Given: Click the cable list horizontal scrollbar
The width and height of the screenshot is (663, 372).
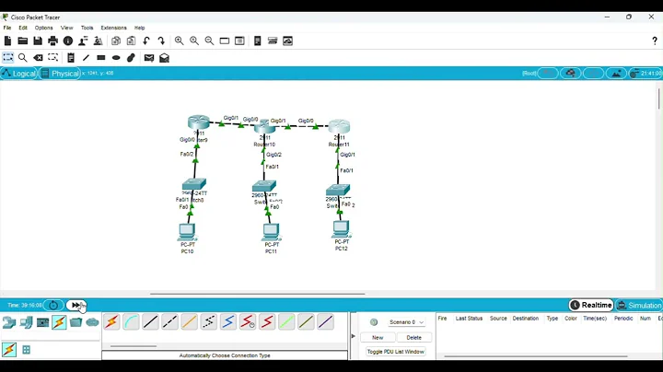Looking at the screenshot, I should (x=134, y=346).
